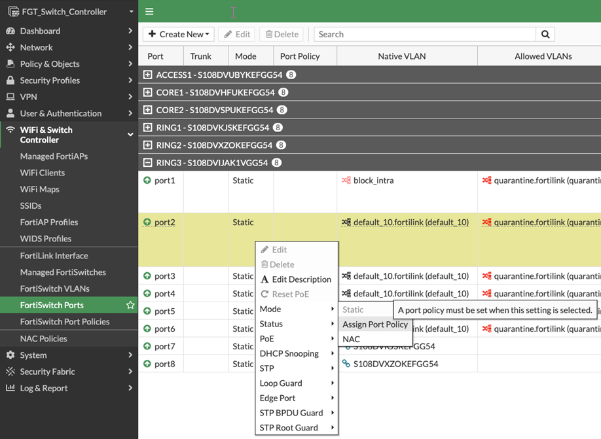This screenshot has height=439, width=601.
Task: Open Managed FortiAPs page
Action: [x=54, y=156]
